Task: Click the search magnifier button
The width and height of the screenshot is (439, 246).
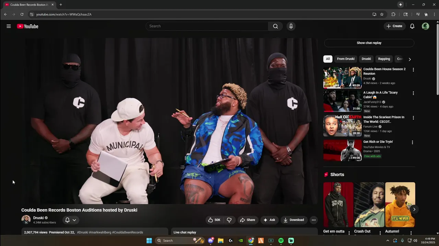Action: [x=275, y=26]
